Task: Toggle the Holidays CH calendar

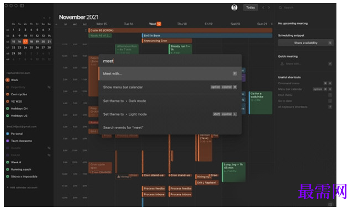Action: [7, 108]
